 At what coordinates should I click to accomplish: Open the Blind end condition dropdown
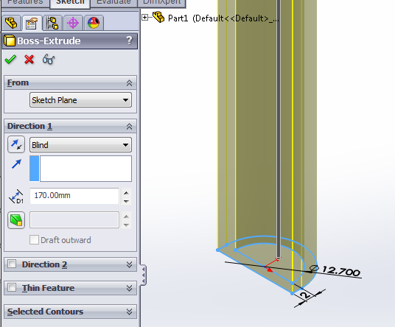point(80,145)
